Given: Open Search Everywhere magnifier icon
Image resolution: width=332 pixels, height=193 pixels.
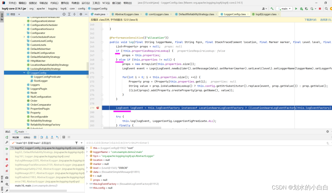Looking at the screenshot, I should coord(326,9).
